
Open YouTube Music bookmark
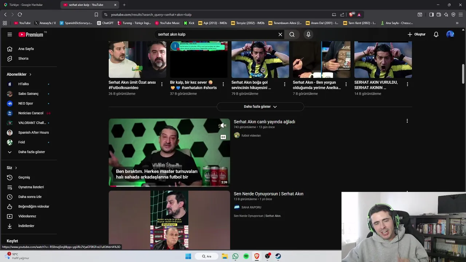tap(167, 23)
